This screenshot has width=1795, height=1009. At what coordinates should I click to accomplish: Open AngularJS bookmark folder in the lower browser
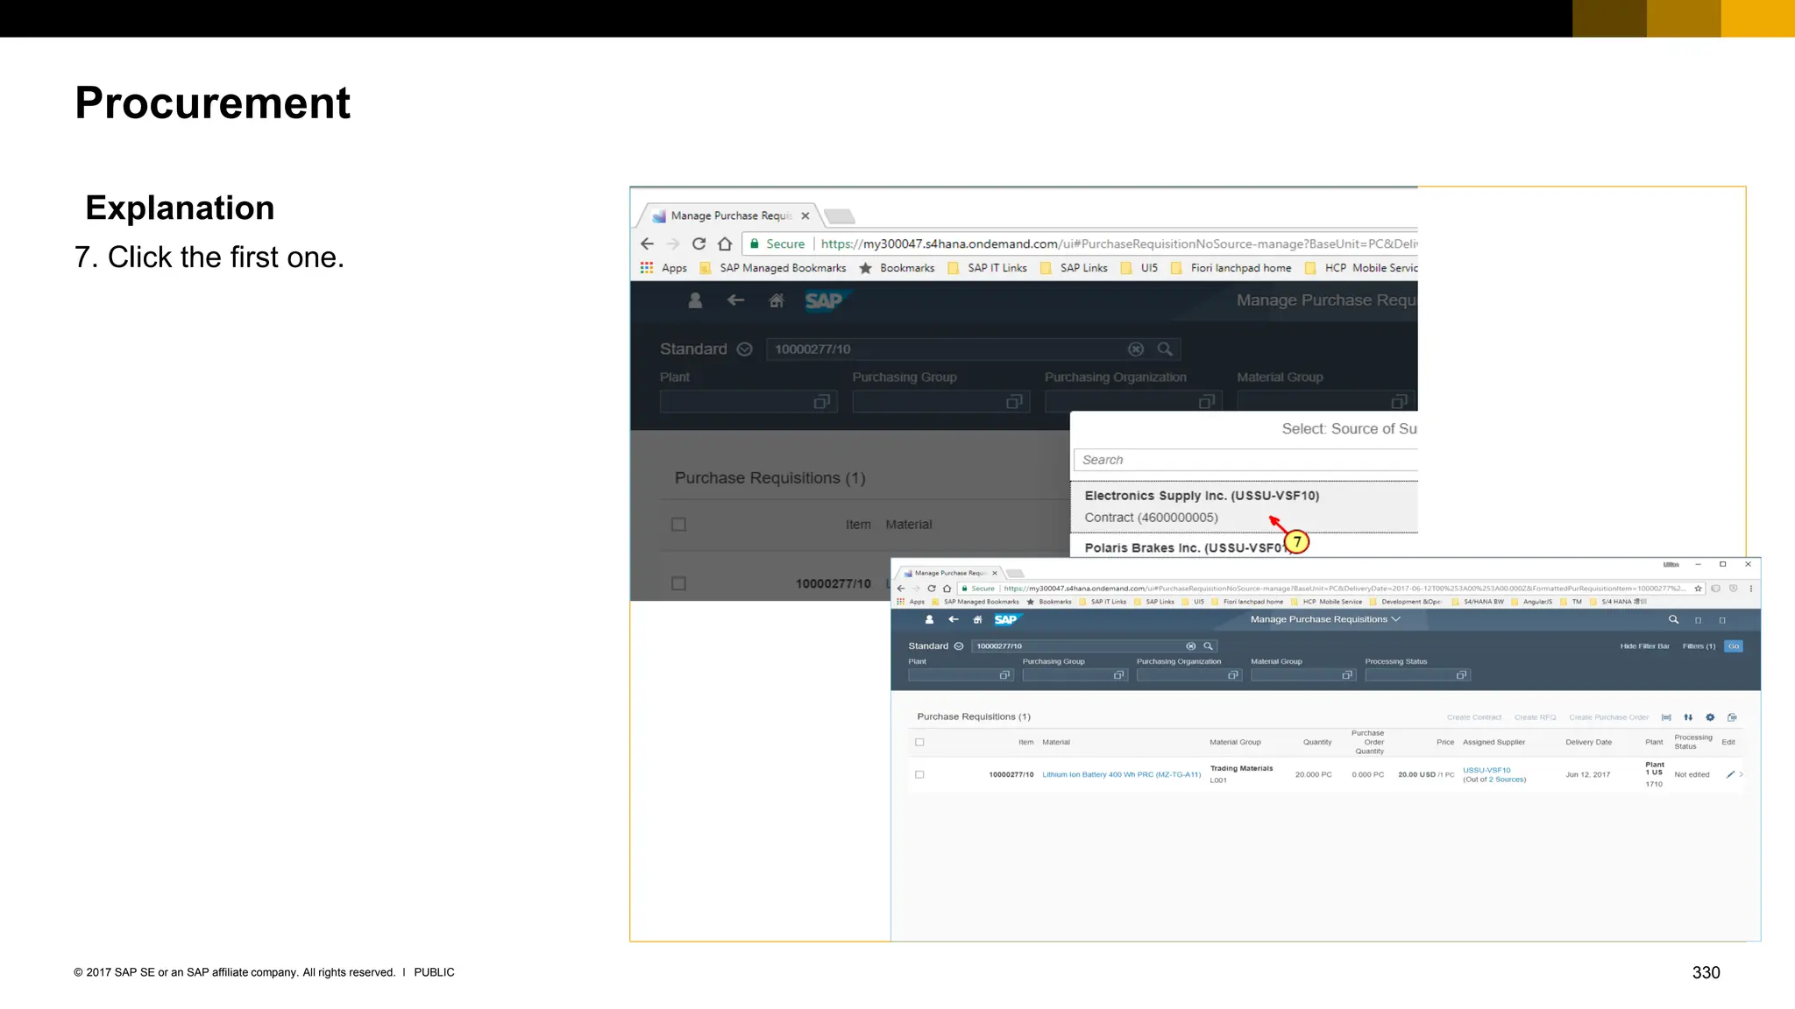[1531, 602]
